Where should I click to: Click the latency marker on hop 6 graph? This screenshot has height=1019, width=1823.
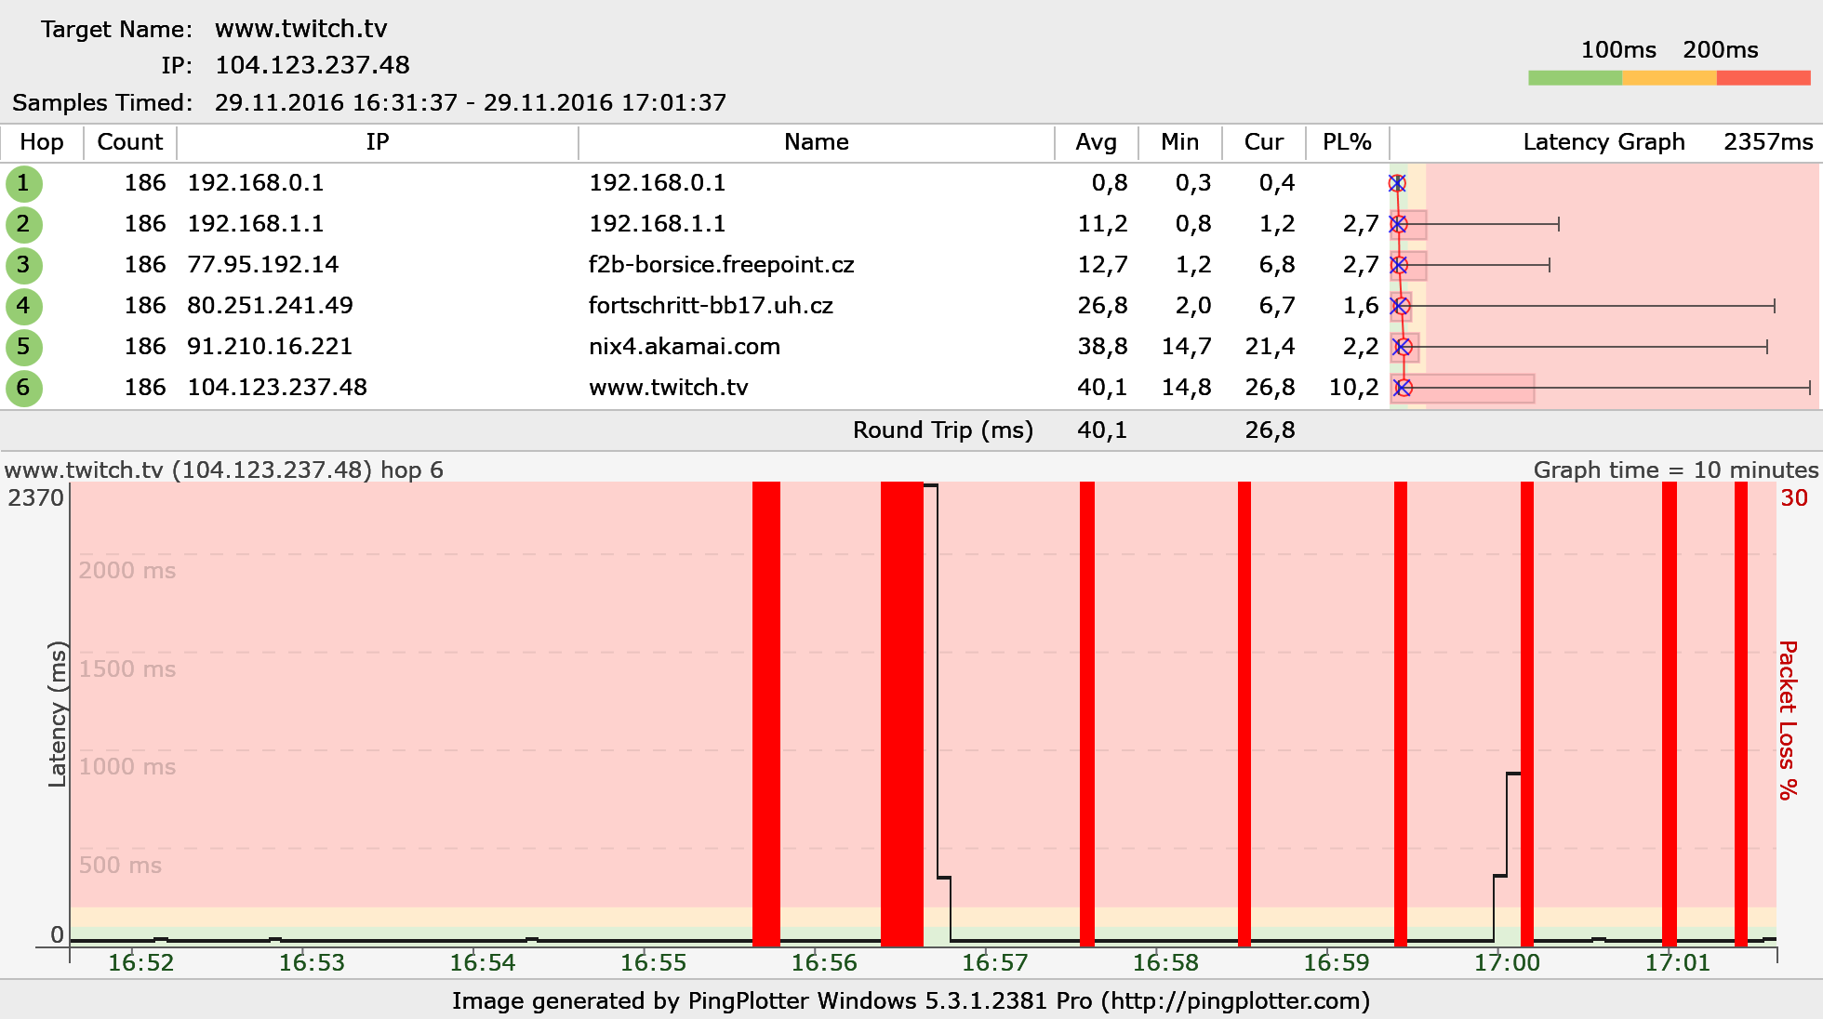[x=1404, y=388]
